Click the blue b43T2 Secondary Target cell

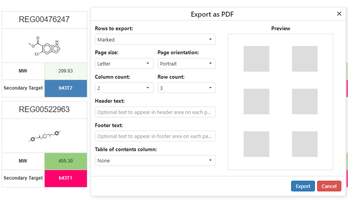65,88
